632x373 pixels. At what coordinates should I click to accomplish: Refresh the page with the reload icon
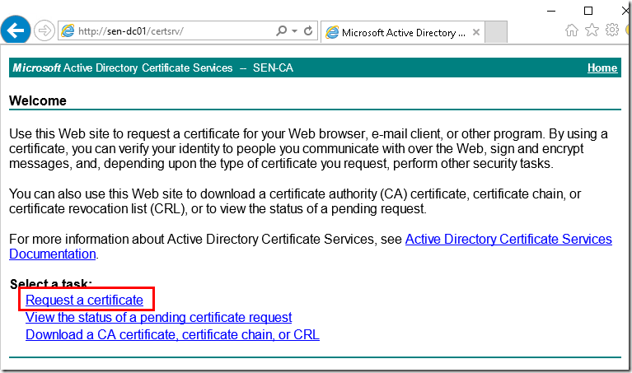[x=308, y=30]
